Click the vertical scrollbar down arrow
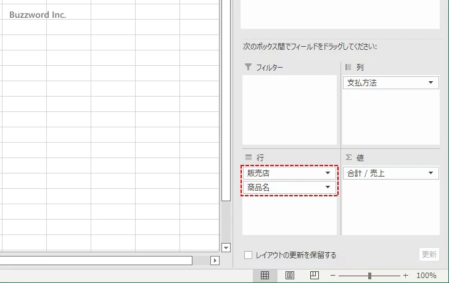The width and height of the screenshot is (449, 283). point(226,247)
